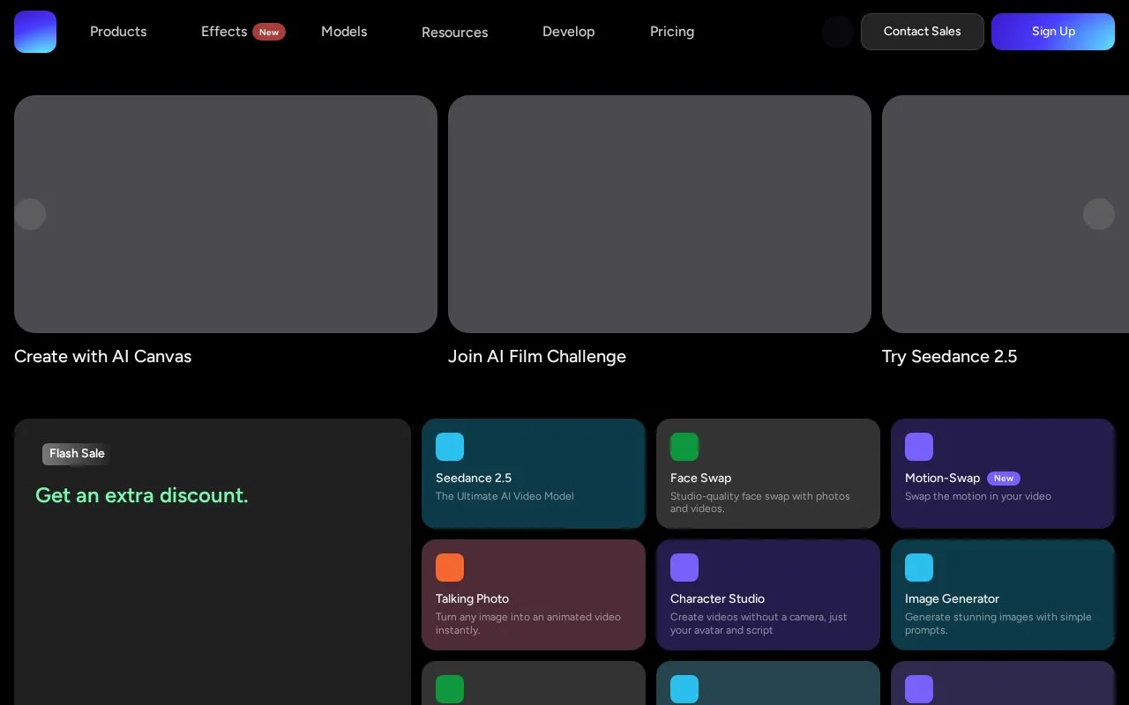Open the Resources menu
Screen dimensions: 1129x705
(x=454, y=33)
